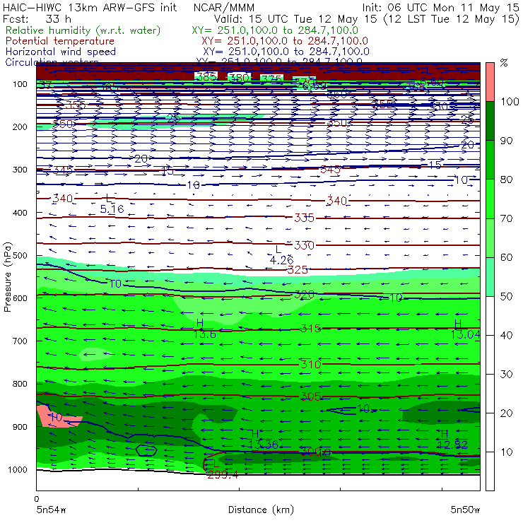Click the green 'Relative humidity (w.r.t. water)' legend
The width and height of the screenshot is (523, 523).
[83, 30]
